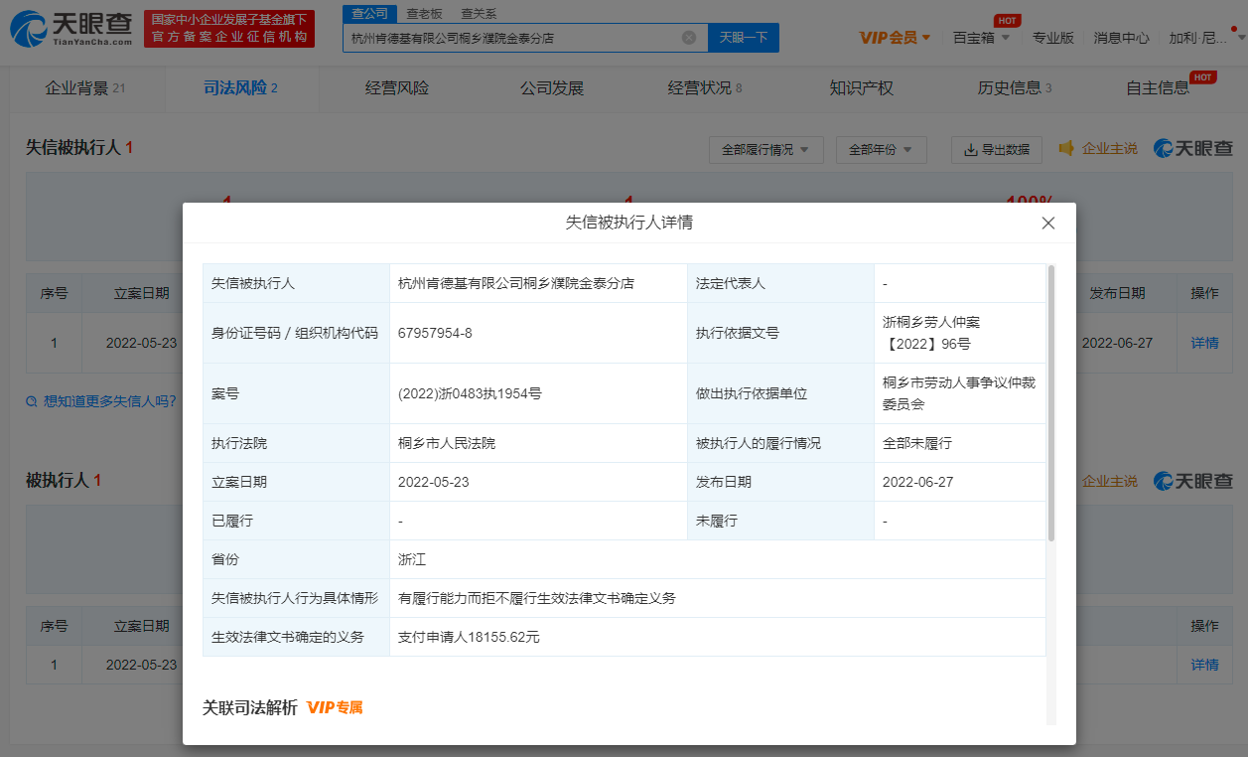Screen dimensions: 1248x757
Task: Close the 失信被执行人详情 dialog
Action: click(x=1048, y=224)
